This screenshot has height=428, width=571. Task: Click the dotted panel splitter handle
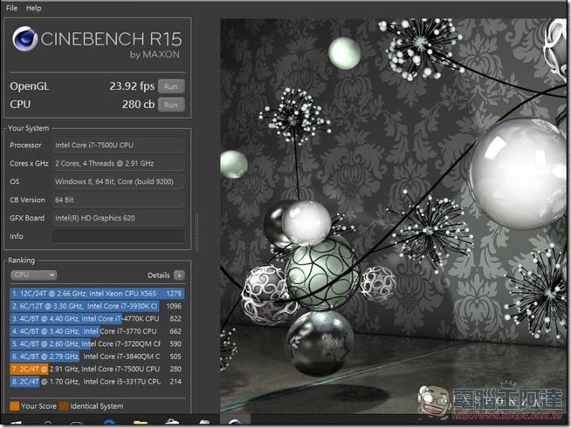tap(197, 232)
